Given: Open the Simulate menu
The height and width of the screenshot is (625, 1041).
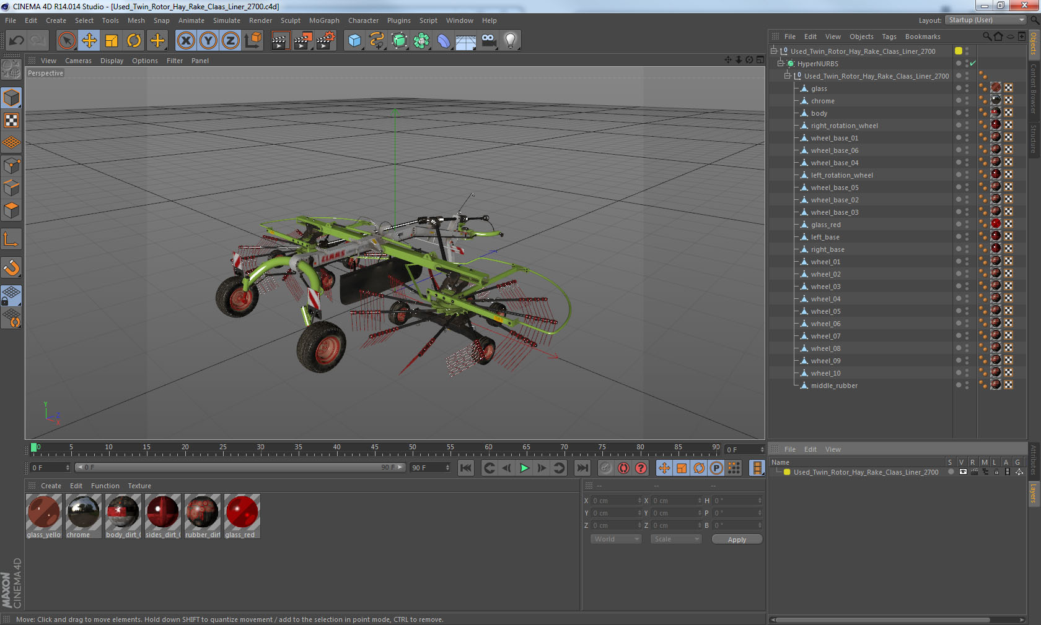Looking at the screenshot, I should click(x=227, y=20).
